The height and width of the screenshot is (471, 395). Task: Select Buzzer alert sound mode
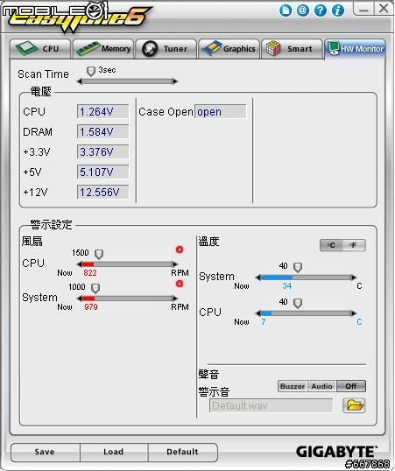[293, 386]
